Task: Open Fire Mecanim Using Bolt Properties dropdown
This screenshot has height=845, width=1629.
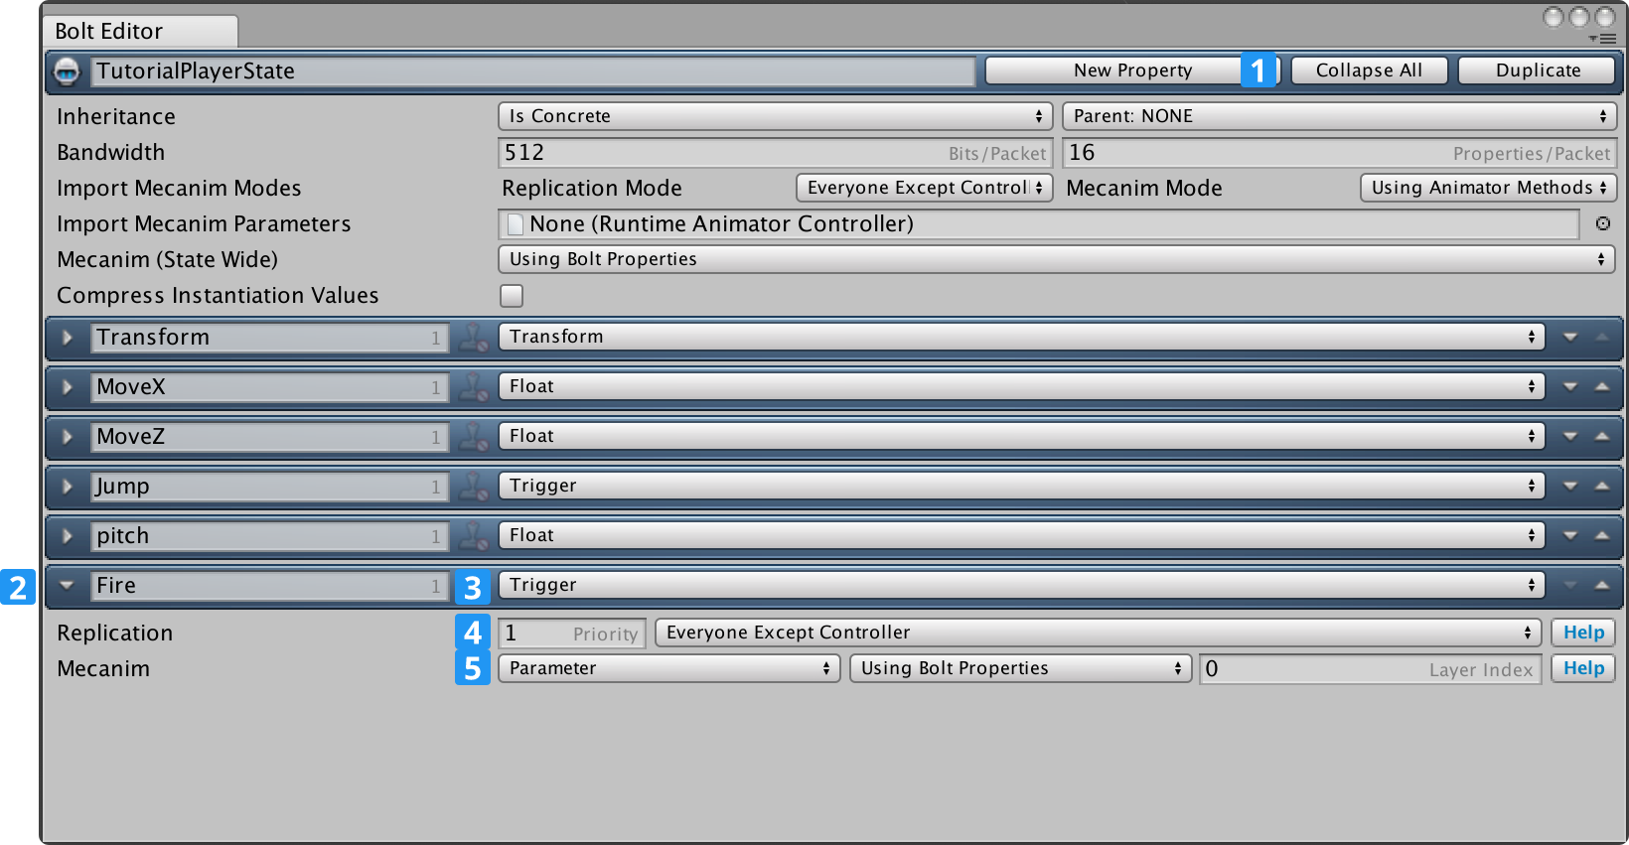Action: pos(1020,668)
